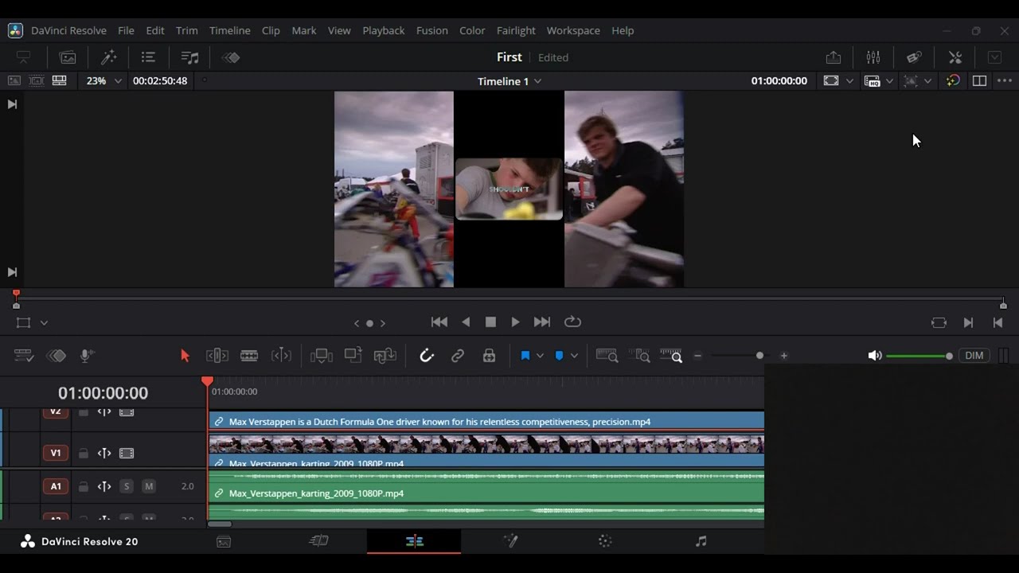Open the audio Mixer panel icon
This screenshot has width=1019, height=573.
pyautogui.click(x=873, y=57)
